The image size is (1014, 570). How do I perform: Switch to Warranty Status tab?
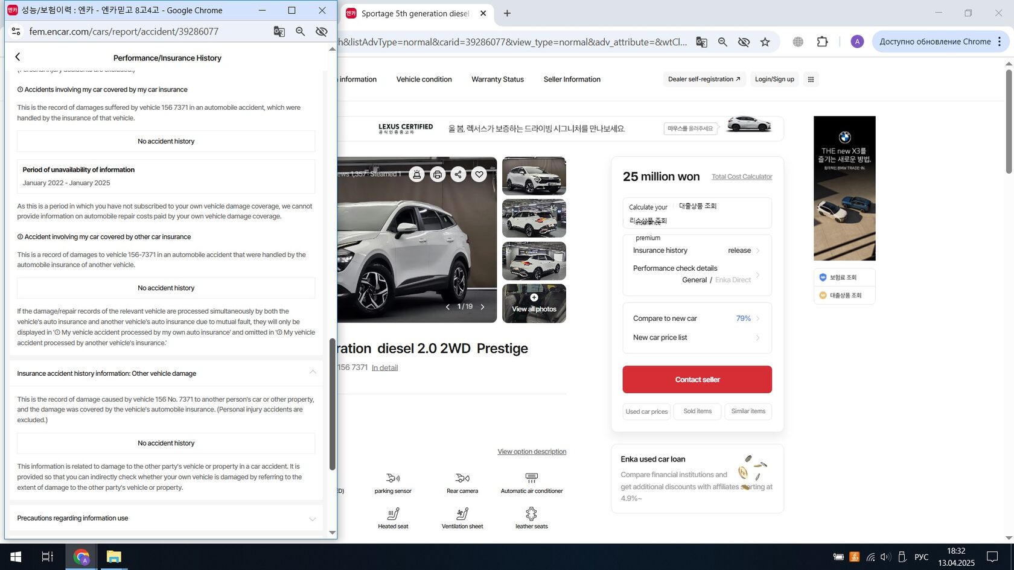497,79
